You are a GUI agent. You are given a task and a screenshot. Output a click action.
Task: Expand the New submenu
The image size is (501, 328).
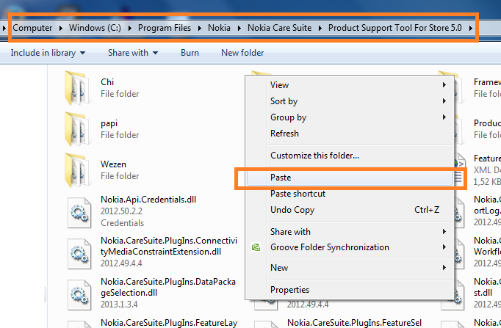(349, 268)
